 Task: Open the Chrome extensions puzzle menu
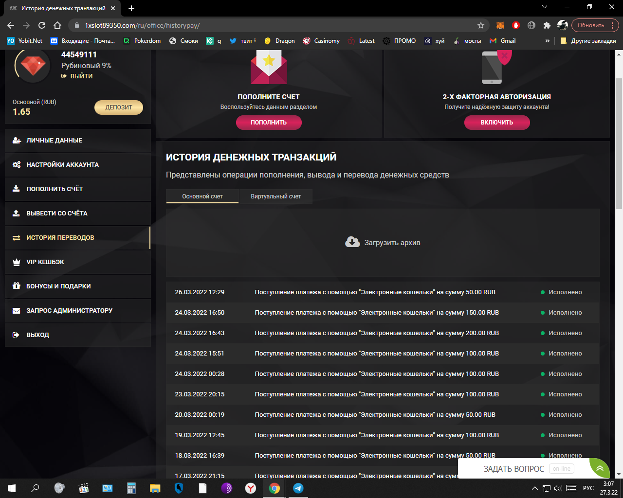pos(547,25)
